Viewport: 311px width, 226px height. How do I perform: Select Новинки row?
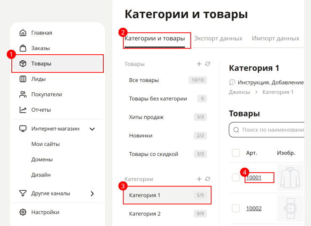pyautogui.click(x=167, y=136)
